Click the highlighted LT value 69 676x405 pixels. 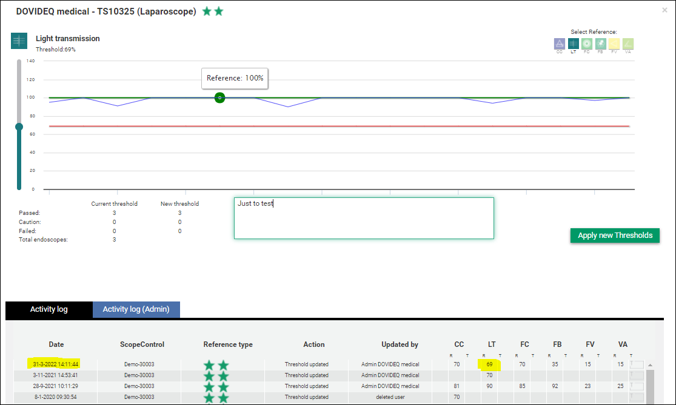click(489, 364)
